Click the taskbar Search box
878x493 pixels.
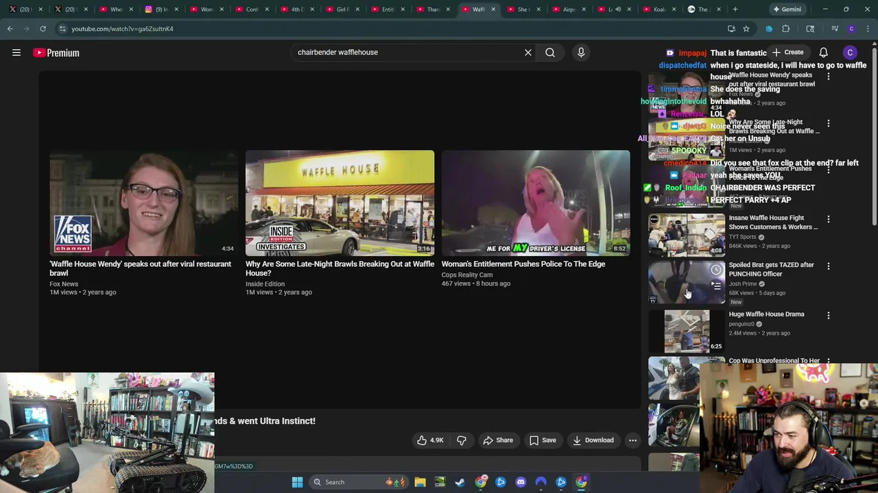tap(360, 482)
